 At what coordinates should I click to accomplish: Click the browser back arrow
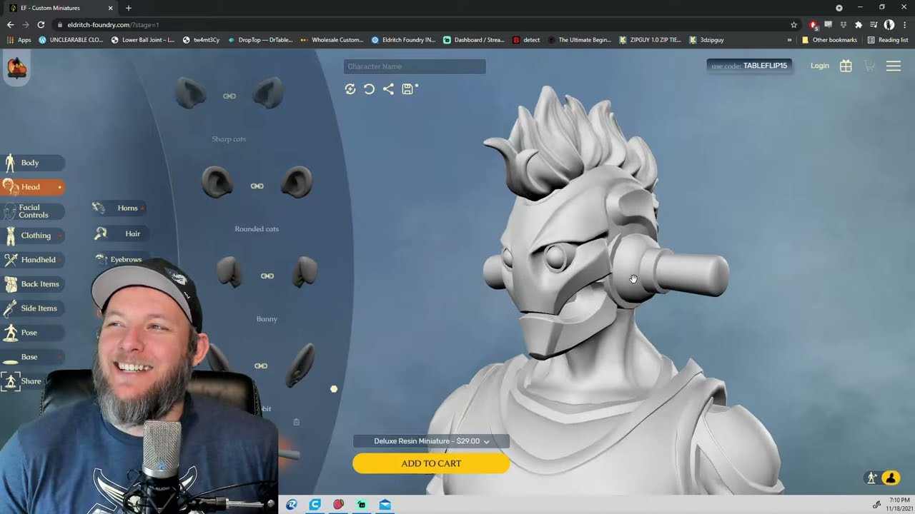(10, 24)
